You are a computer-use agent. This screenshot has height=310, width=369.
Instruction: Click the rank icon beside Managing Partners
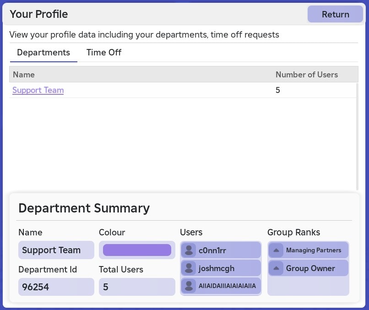pos(276,250)
